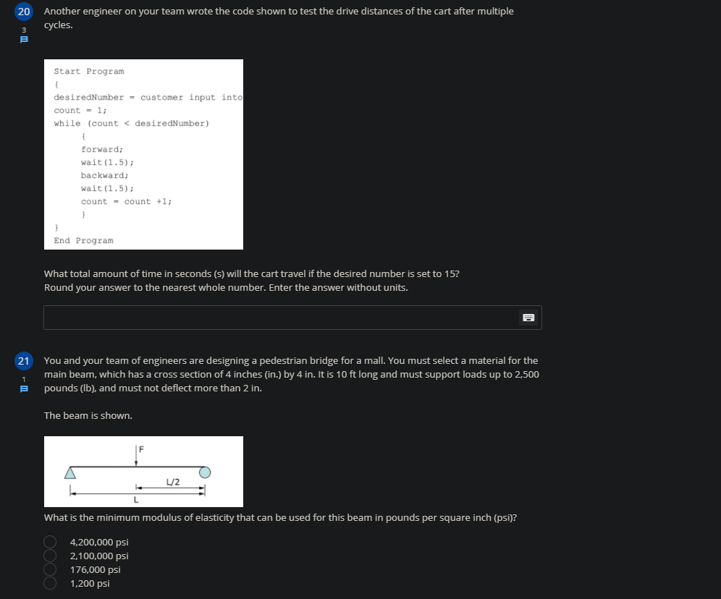The image size is (721, 599).
Task: Choose the 176,000 psi answer option
Action: coord(49,569)
